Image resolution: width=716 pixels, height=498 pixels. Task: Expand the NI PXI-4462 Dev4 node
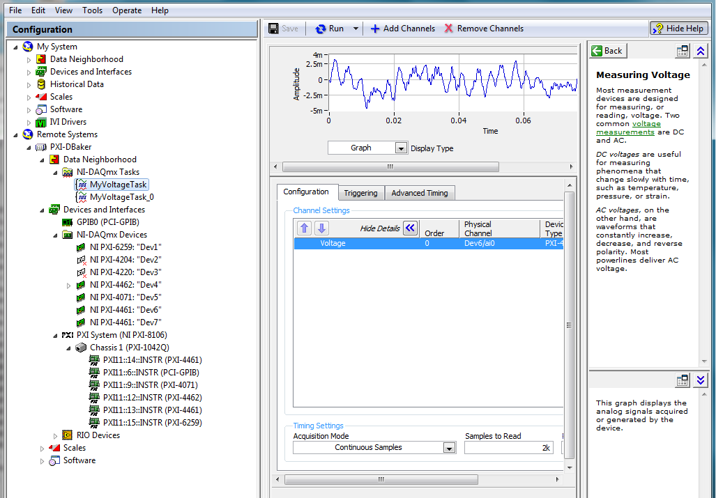(69, 285)
